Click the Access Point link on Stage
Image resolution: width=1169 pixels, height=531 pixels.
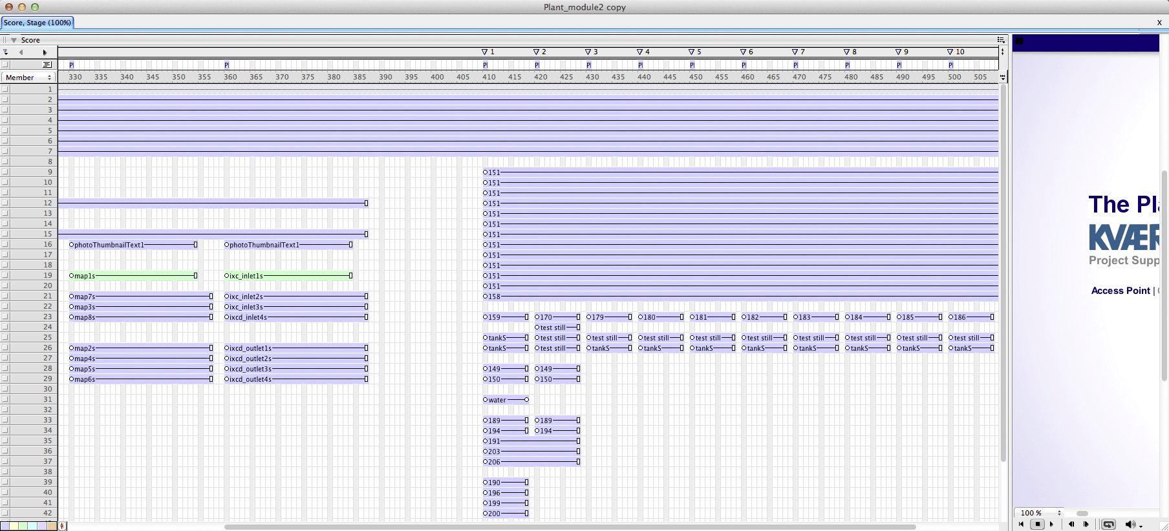(x=1121, y=291)
